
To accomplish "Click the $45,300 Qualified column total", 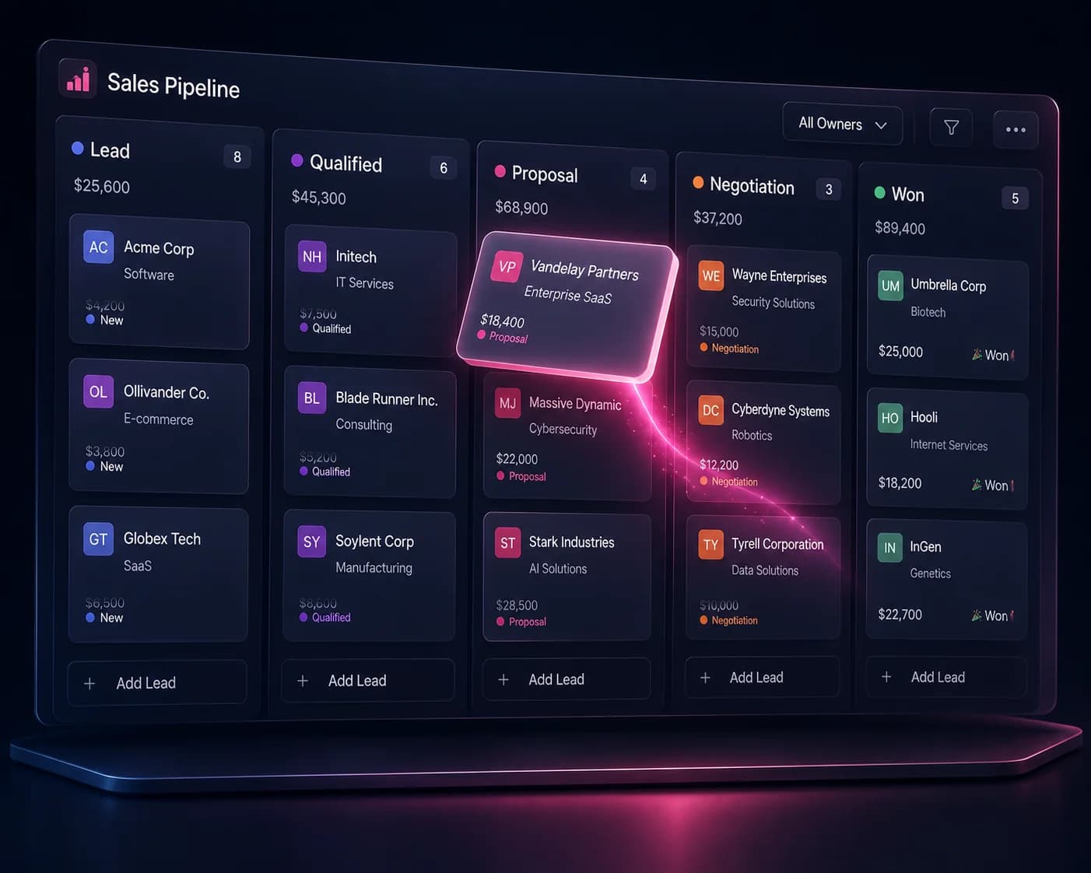I will pyautogui.click(x=318, y=198).
